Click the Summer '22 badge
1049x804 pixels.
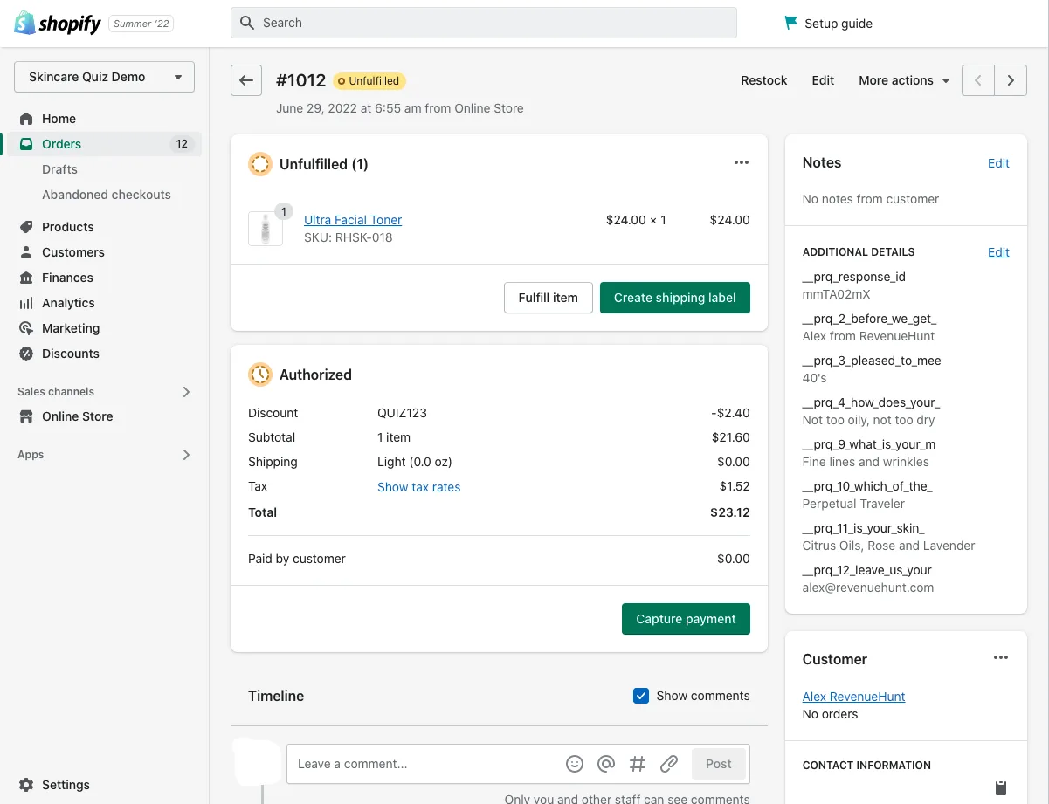pos(141,24)
